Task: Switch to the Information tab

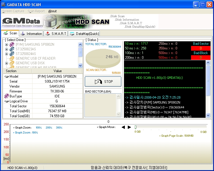Action: [31, 33]
